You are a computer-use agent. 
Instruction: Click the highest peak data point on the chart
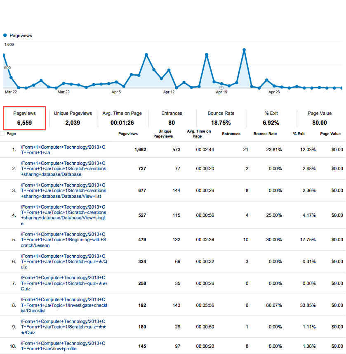coord(244,50)
